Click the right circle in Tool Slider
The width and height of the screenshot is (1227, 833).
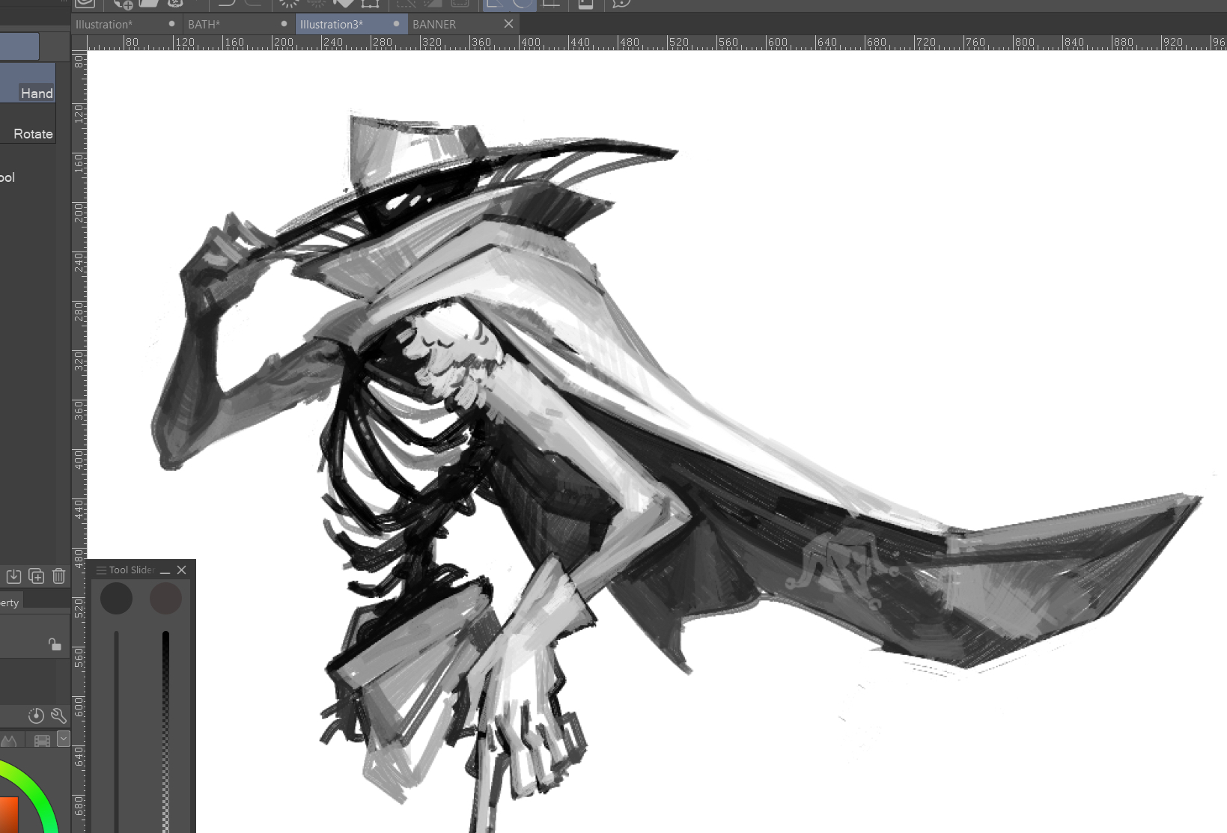(x=165, y=599)
